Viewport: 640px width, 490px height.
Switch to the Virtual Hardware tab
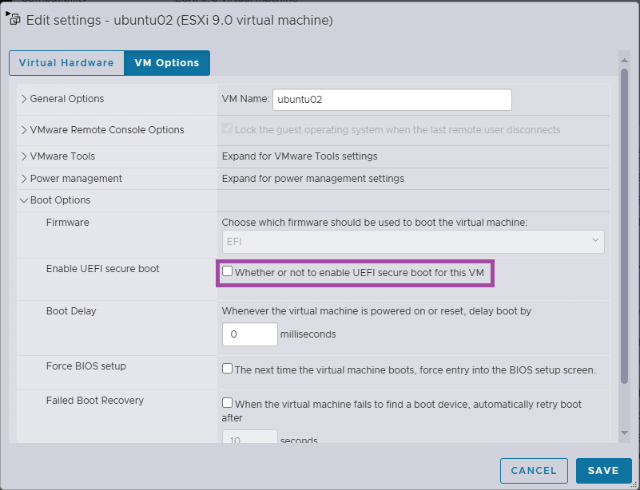[66, 63]
